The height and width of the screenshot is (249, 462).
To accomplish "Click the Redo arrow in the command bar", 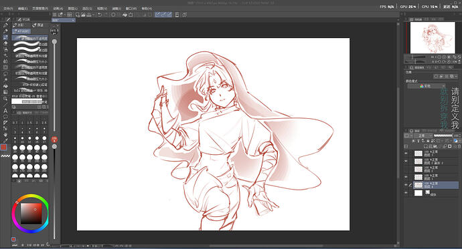I will (x=106, y=15).
